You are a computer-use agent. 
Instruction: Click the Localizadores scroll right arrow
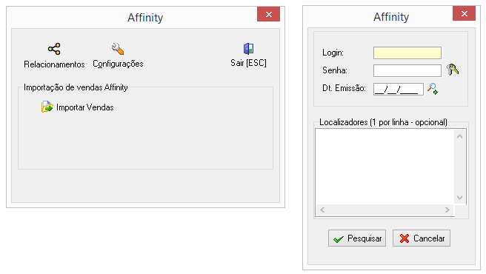tap(447, 210)
